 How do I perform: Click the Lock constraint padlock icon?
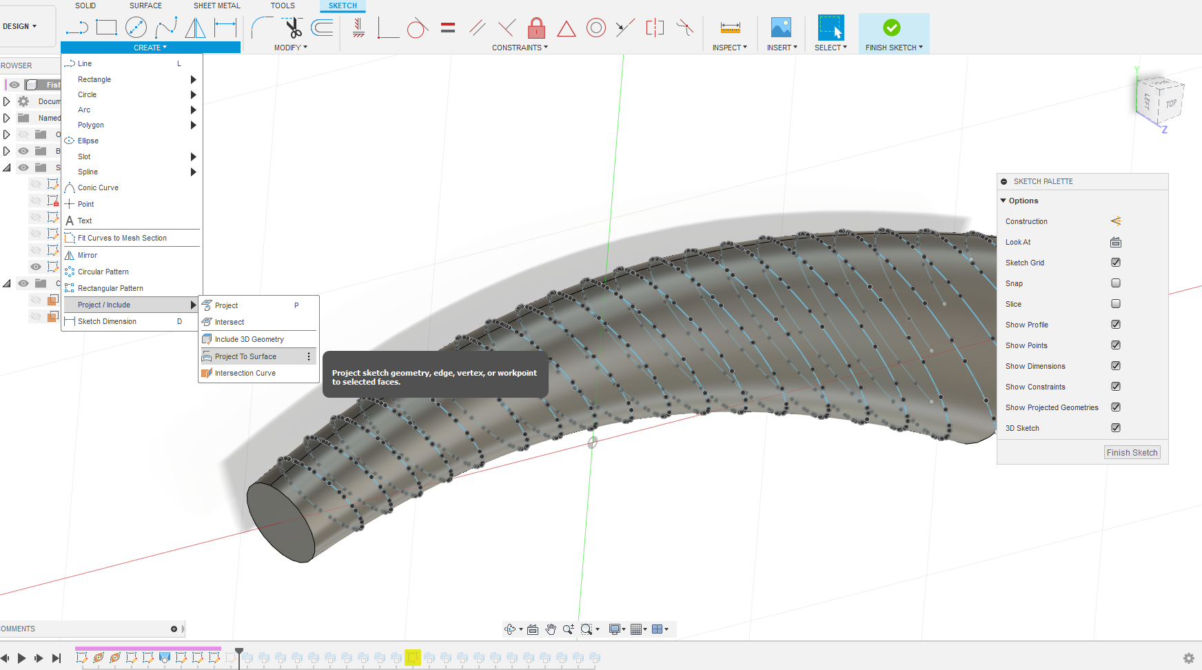[x=536, y=28]
